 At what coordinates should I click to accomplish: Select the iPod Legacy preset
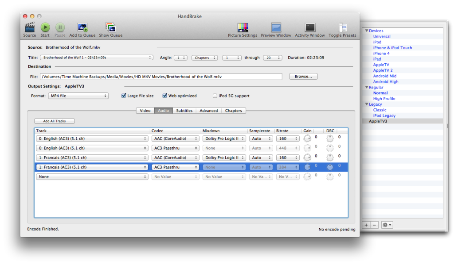tap(384, 115)
